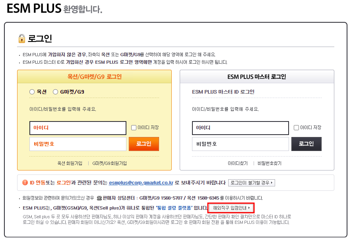Open the 옥션 회원가입 link

click(x=70, y=163)
